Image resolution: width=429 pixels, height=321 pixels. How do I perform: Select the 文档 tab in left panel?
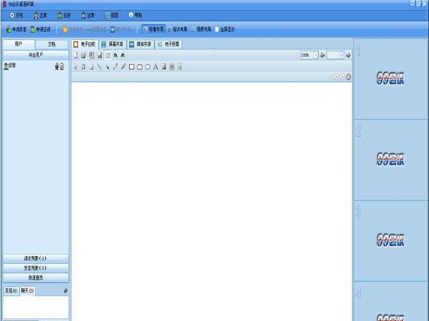[x=52, y=44]
